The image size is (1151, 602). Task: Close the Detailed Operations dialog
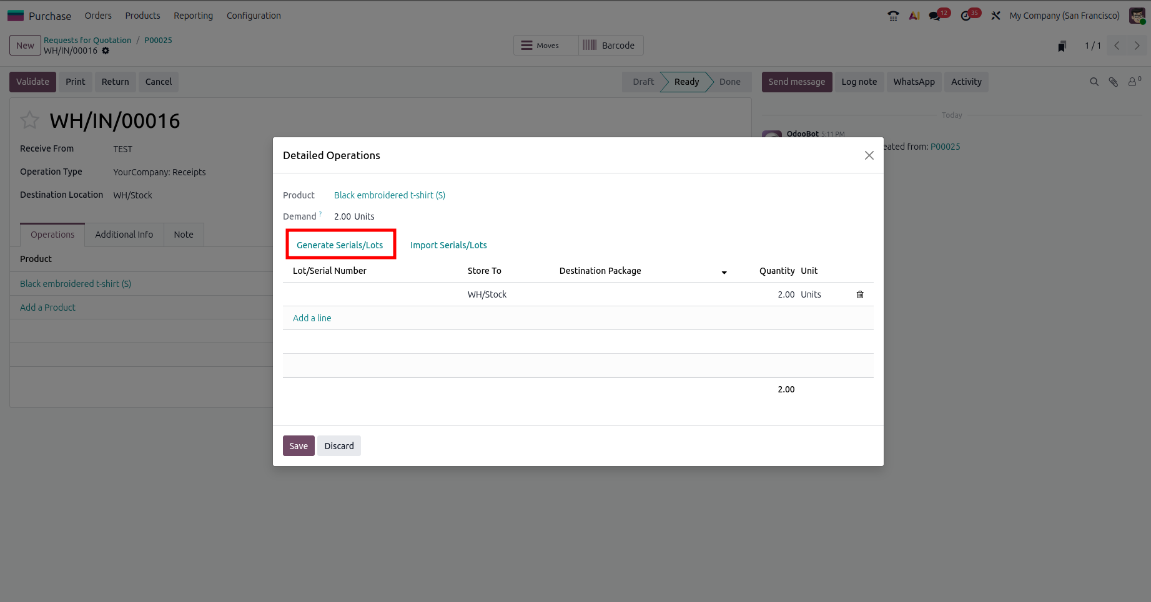click(869, 155)
